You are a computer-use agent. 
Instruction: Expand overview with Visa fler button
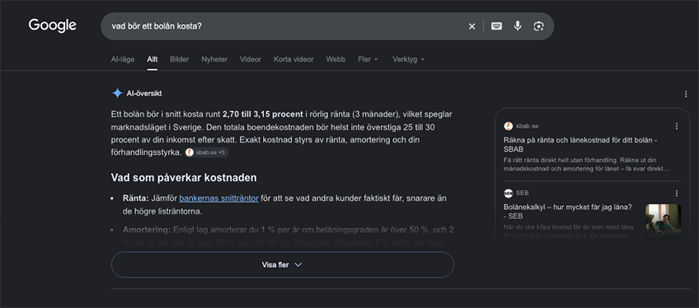(x=282, y=265)
